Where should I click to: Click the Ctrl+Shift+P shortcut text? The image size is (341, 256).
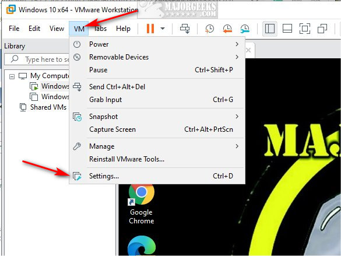tap(214, 70)
